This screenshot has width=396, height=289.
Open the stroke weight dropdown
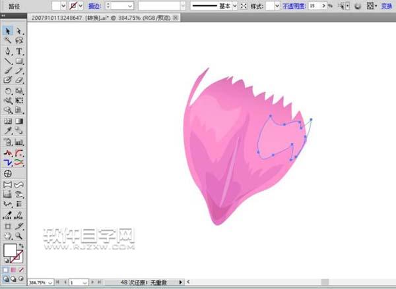(129, 5)
